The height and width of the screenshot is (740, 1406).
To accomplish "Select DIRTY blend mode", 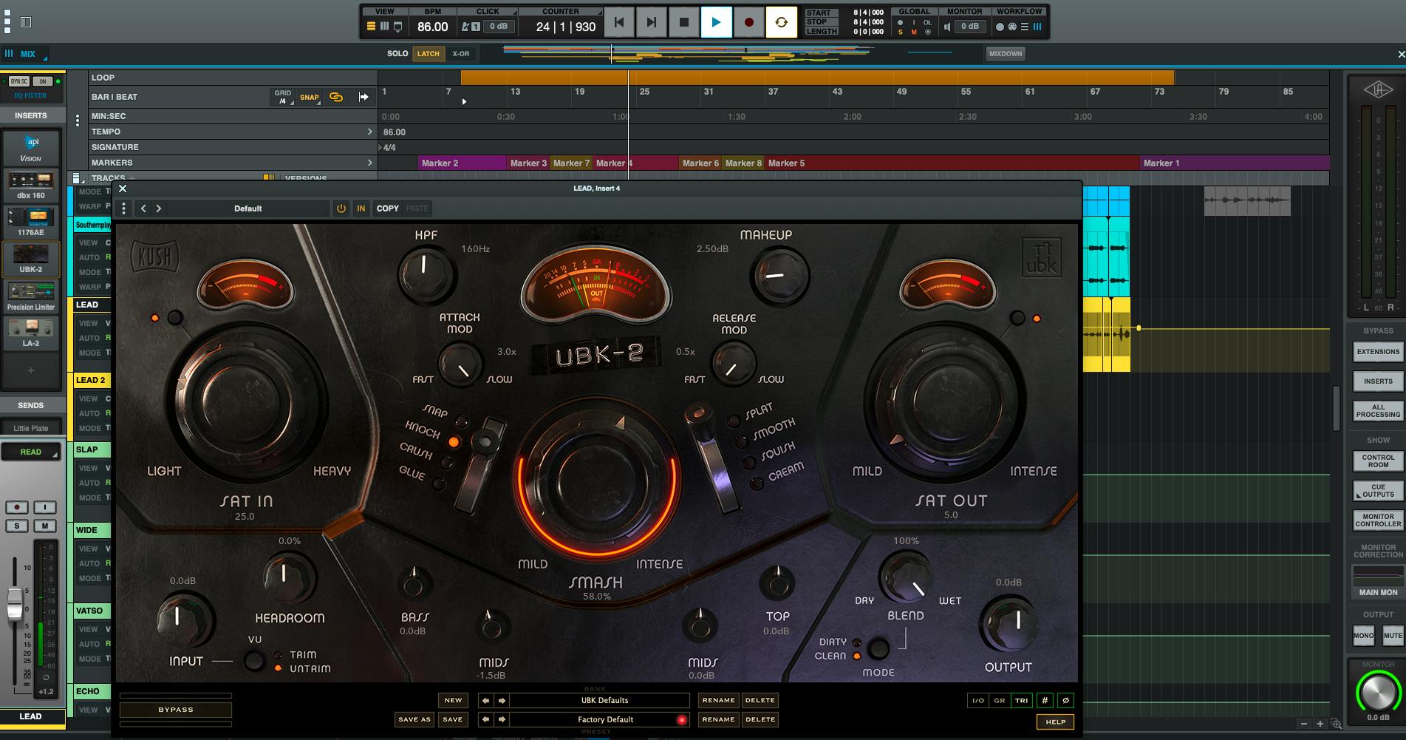I will [x=857, y=642].
